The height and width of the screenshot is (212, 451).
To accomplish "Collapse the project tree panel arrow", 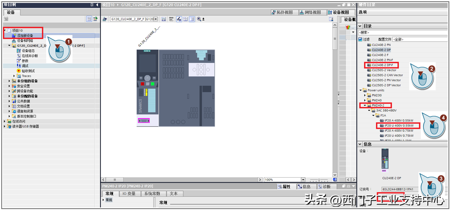I will (97, 5).
